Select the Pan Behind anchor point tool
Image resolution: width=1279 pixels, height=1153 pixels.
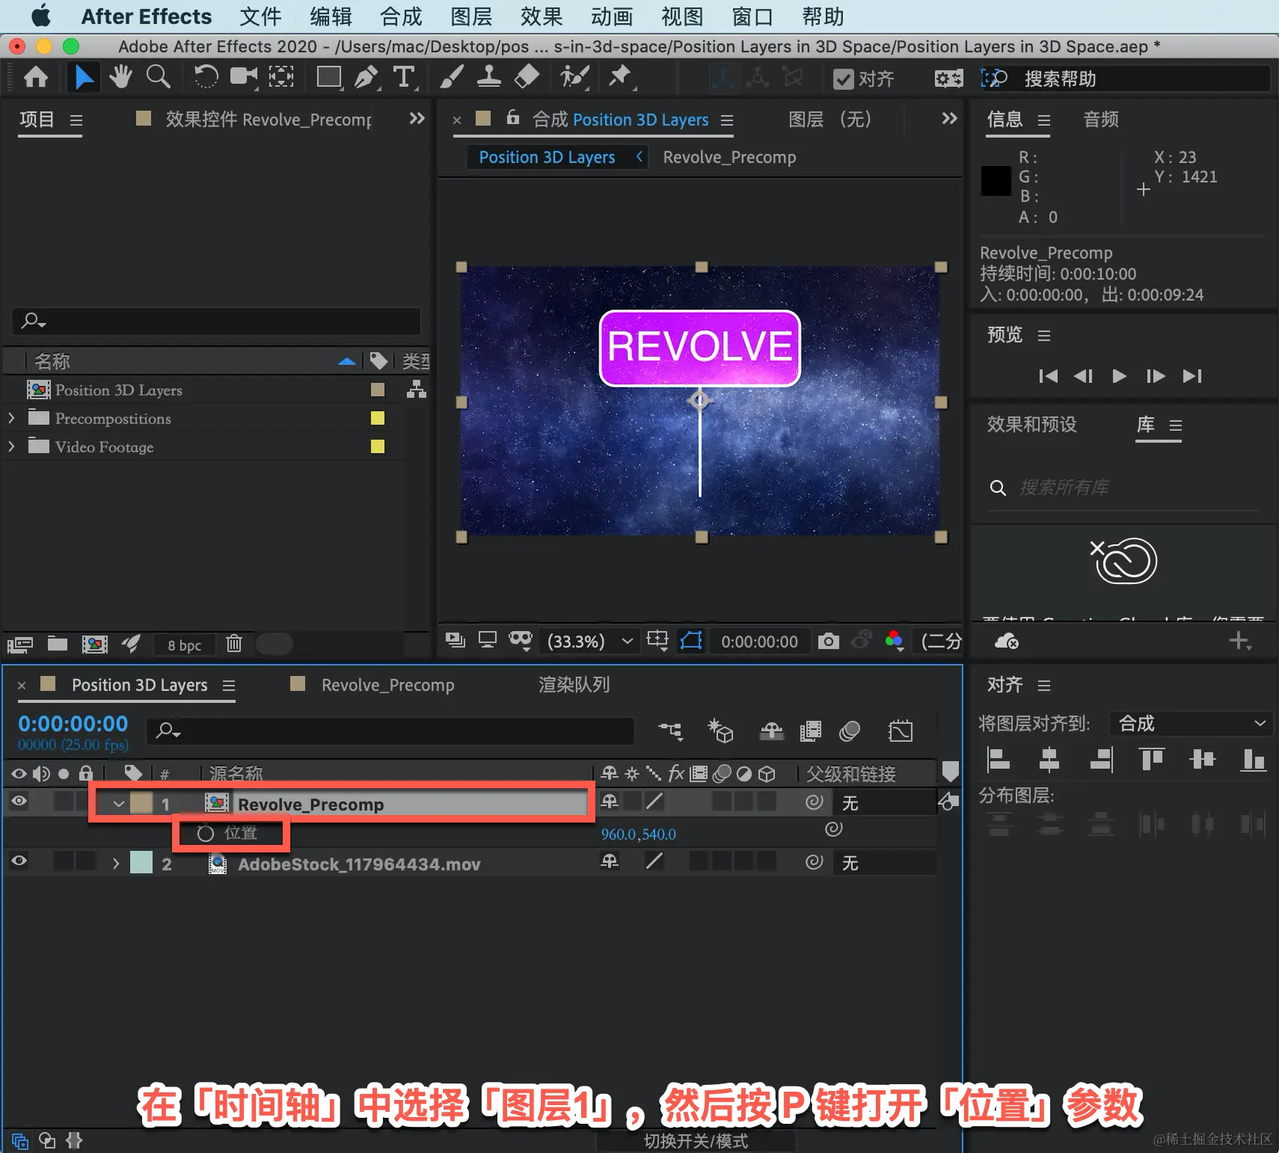point(281,76)
